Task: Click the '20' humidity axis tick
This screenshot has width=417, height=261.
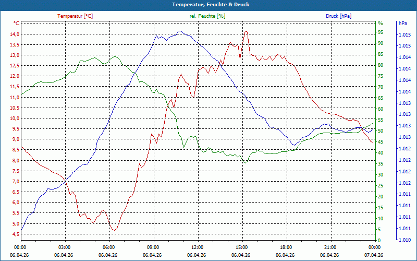Action: [381, 196]
